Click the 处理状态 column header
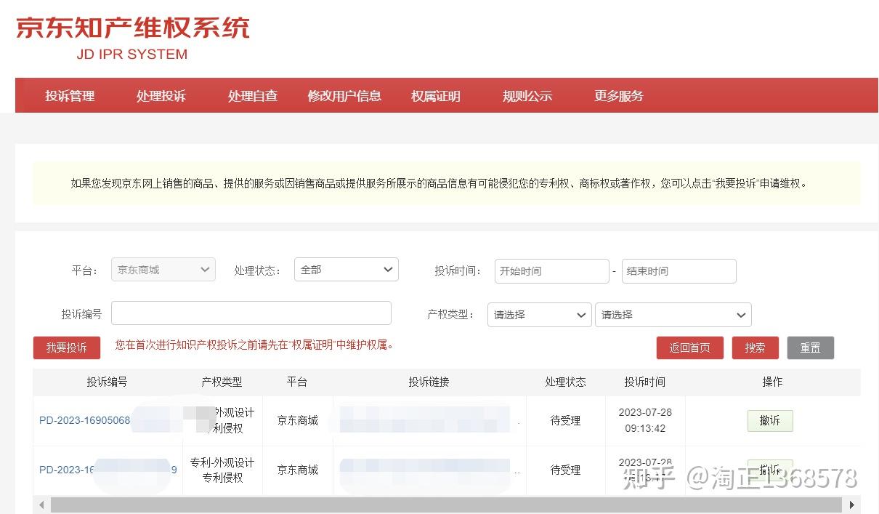Screen dimensions: 879x514 [565, 382]
